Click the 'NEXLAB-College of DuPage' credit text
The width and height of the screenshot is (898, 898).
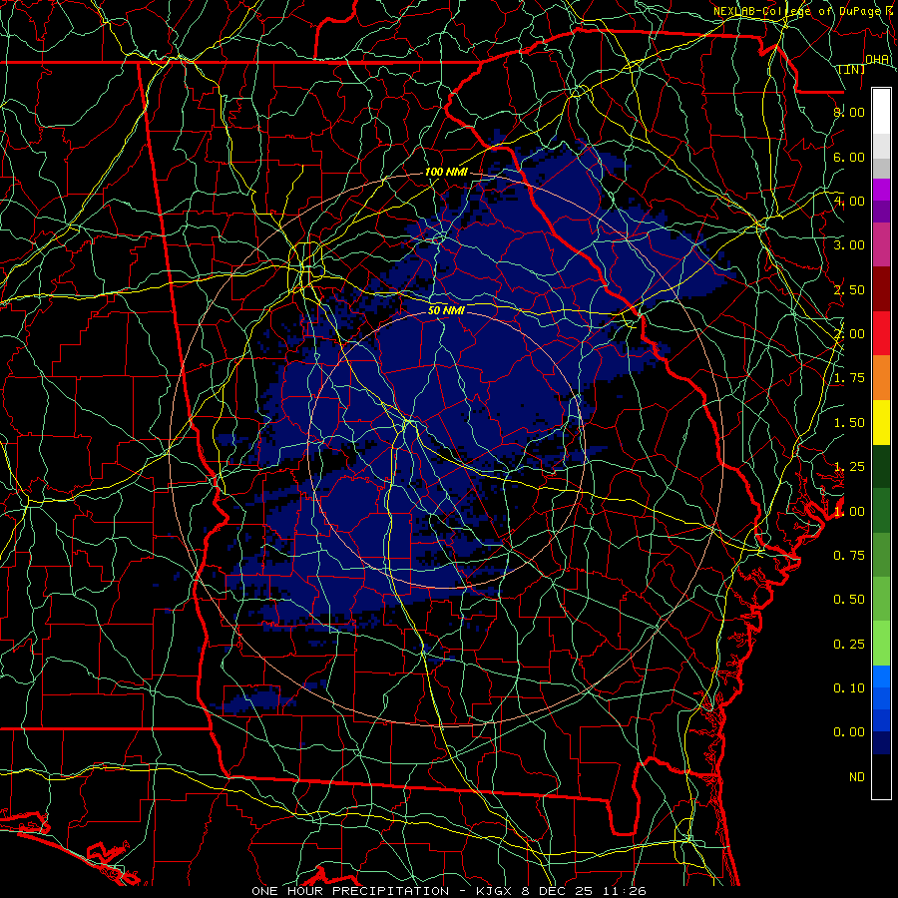coord(798,11)
